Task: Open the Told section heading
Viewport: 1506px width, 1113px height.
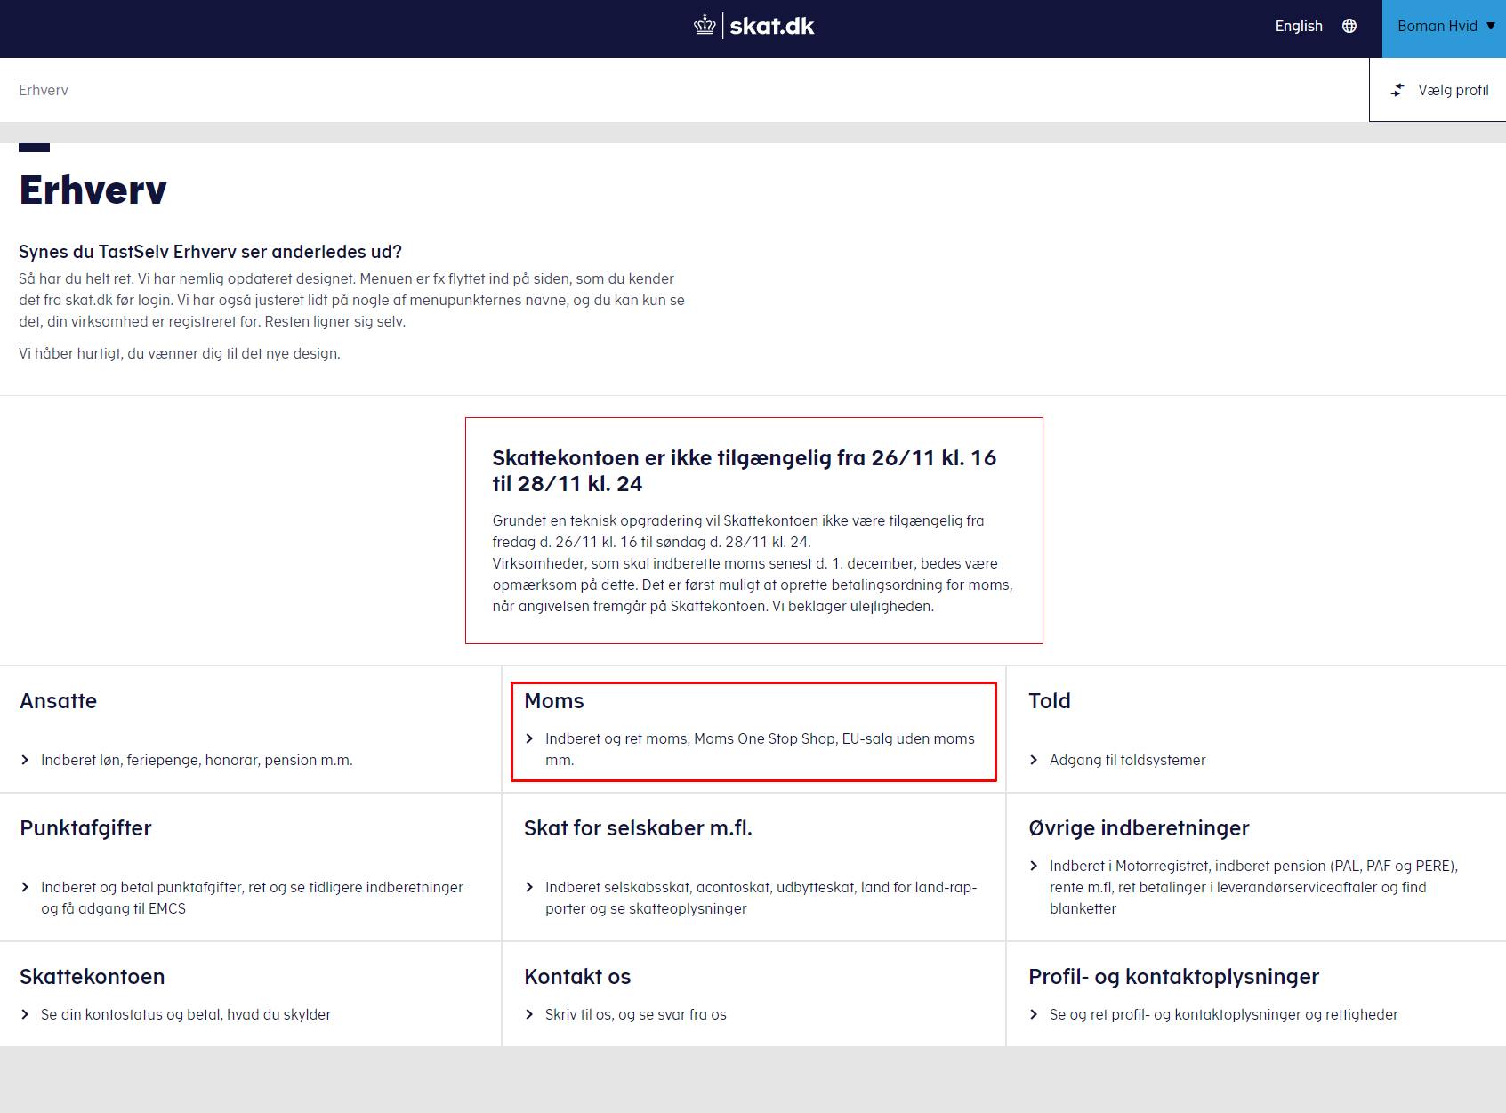Action: pyautogui.click(x=1050, y=701)
